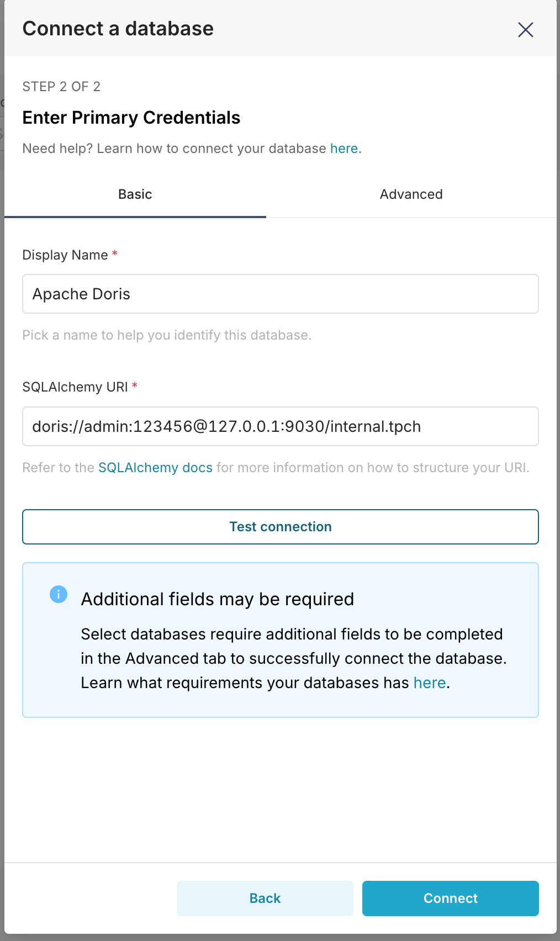Focus the SQLAlchemy URI input field

pyautogui.click(x=280, y=427)
